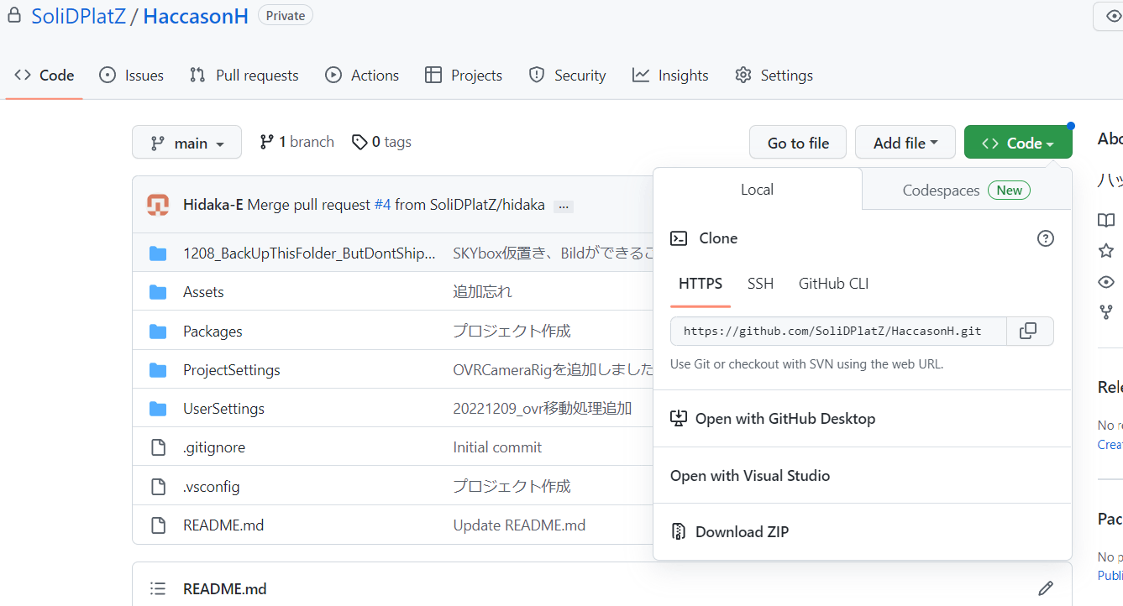Copy the repository clone URL to clipboard
Screen dimensions: 1123x606
pyautogui.click(x=1030, y=331)
